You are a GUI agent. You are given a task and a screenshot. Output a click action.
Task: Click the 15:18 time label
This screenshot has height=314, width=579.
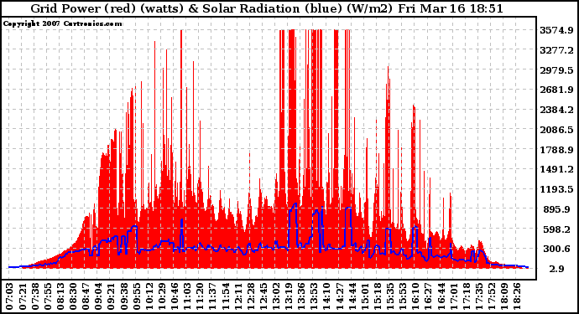point(378,296)
